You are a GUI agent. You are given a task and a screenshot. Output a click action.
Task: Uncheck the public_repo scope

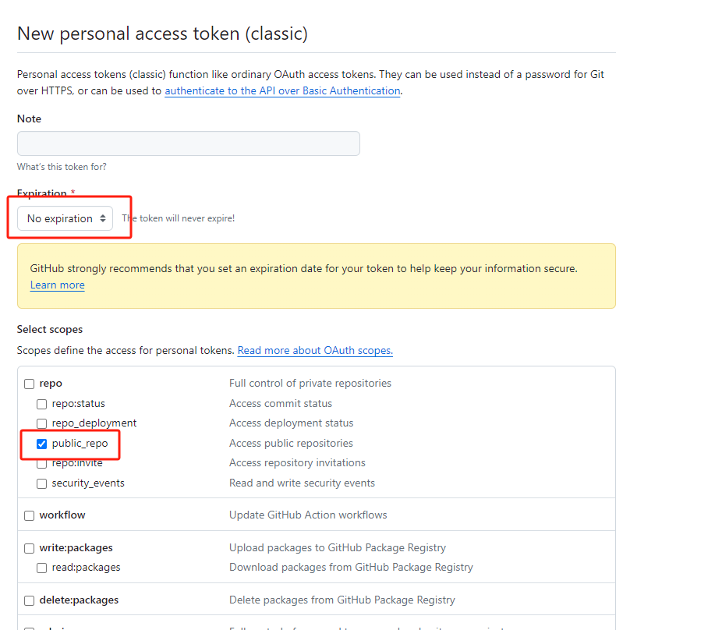click(x=42, y=444)
